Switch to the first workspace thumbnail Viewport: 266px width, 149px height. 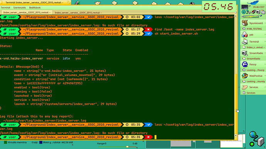coord(158,144)
